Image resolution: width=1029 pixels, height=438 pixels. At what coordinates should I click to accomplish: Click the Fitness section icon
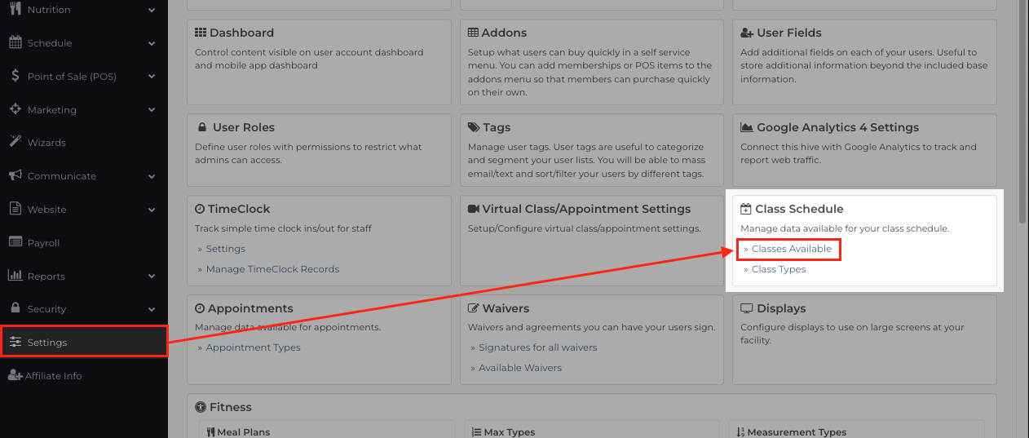201,407
